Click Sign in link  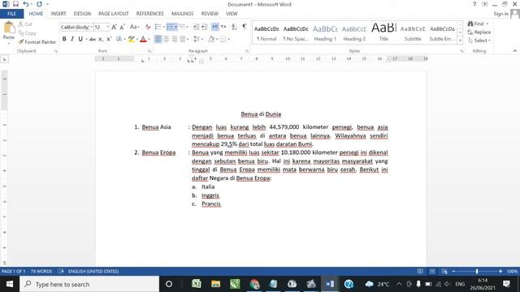[500, 14]
